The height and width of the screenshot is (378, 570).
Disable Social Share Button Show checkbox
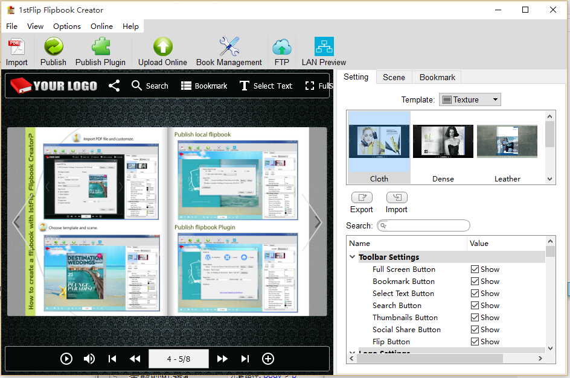pyautogui.click(x=475, y=330)
